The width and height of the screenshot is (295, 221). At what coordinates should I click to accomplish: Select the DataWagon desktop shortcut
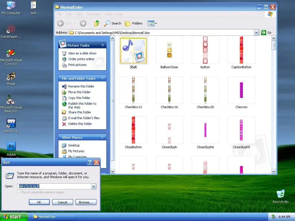coord(11,31)
